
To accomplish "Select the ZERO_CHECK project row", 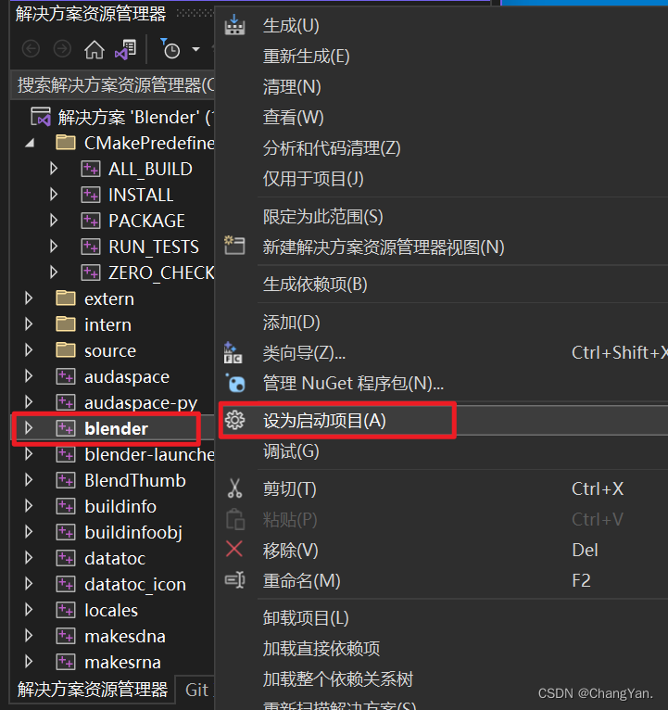I will point(113,273).
